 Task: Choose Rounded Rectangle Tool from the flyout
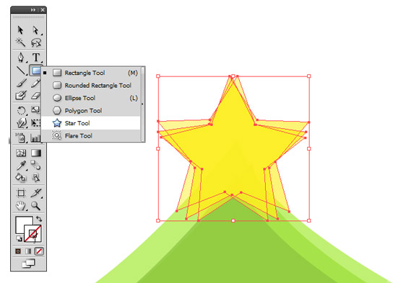point(91,85)
